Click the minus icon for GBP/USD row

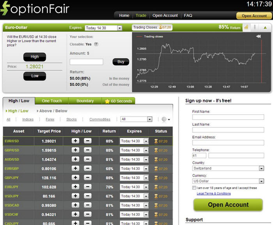coord(88,150)
